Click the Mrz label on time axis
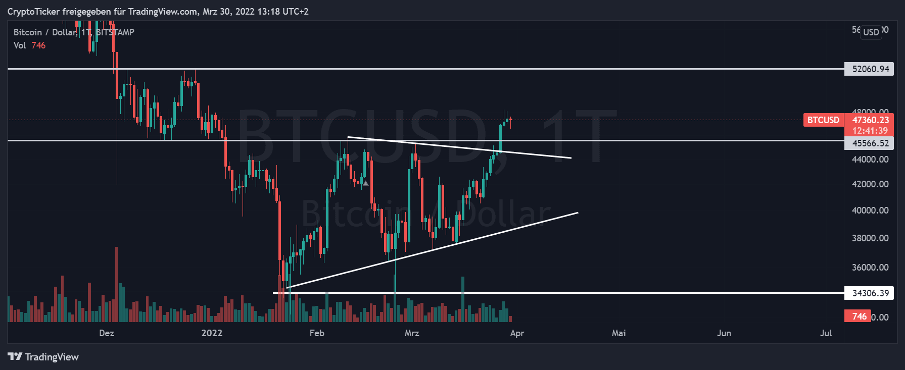 pyautogui.click(x=412, y=333)
